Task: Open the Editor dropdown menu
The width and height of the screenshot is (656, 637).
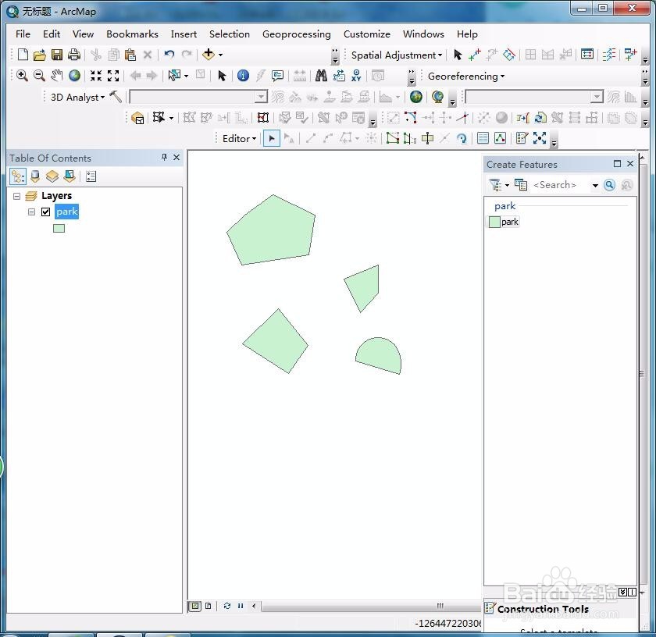Action: coord(239,138)
